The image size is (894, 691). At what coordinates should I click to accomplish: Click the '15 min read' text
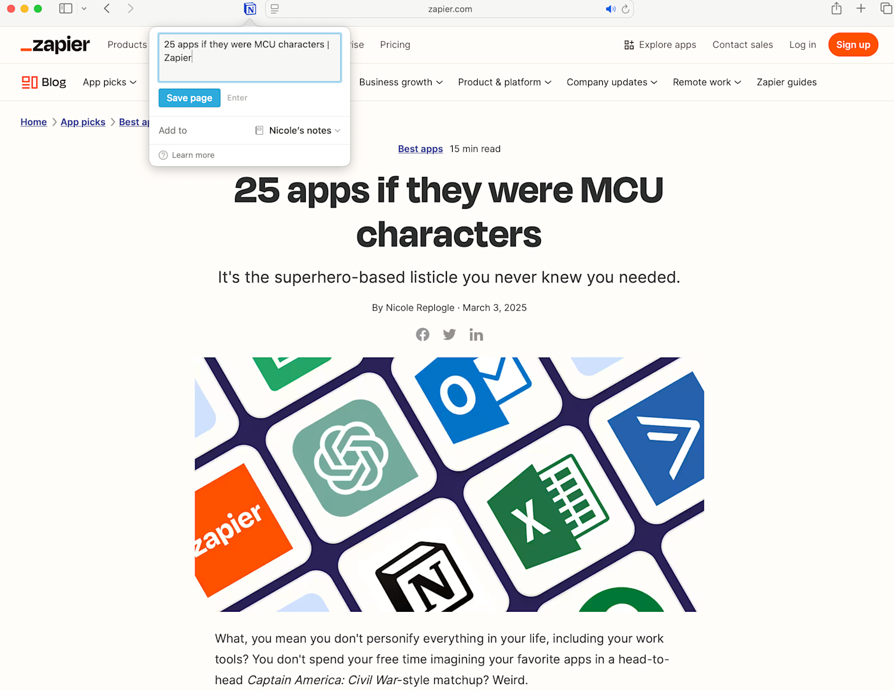point(475,149)
